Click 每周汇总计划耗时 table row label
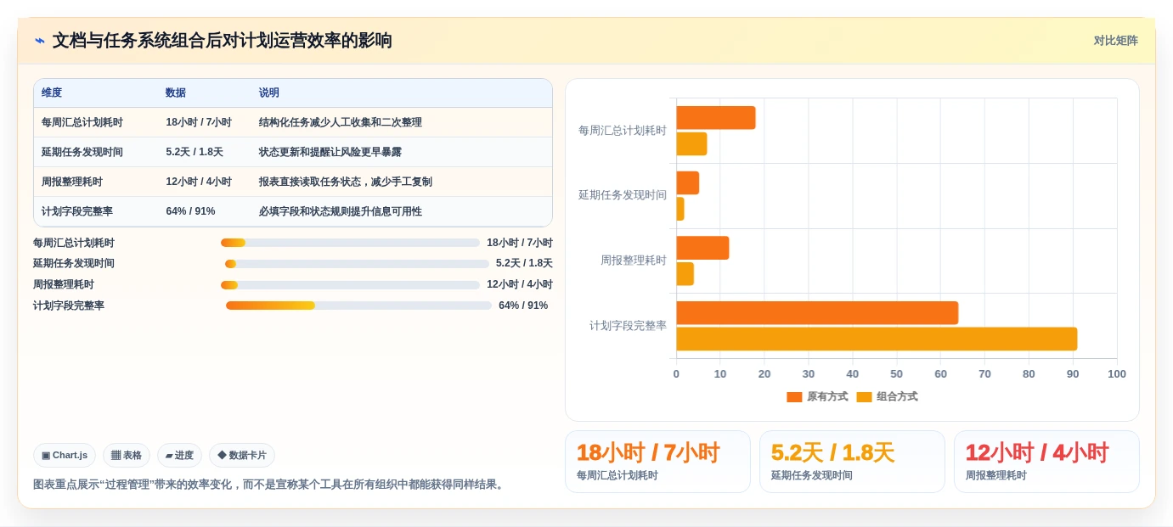This screenshot has height=527, width=1173. pos(82,122)
